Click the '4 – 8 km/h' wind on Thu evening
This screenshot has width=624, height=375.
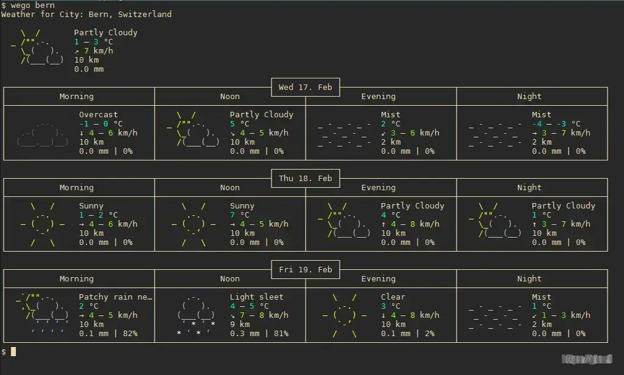[415, 224]
